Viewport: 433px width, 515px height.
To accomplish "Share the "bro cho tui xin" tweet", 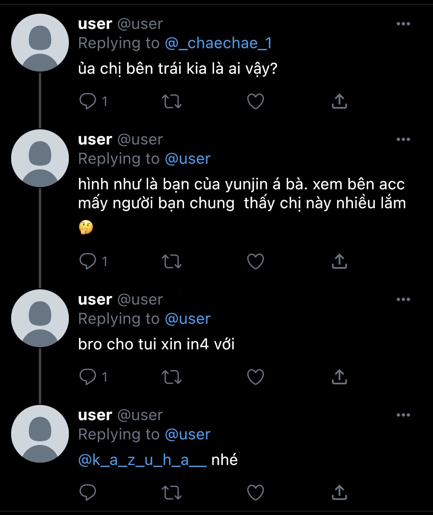I will point(339,377).
